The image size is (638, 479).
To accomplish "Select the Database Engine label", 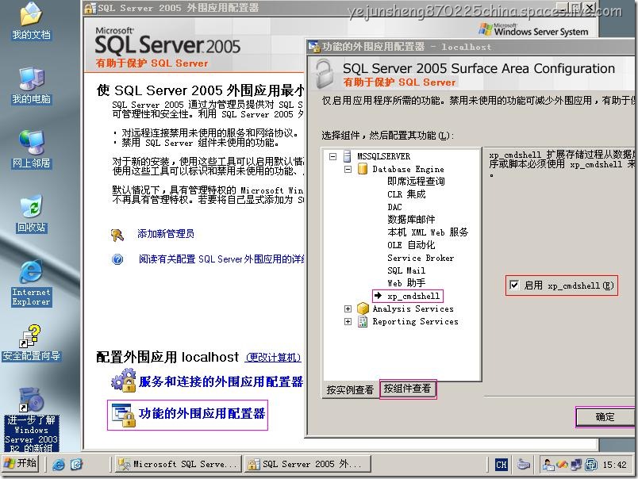I will click(x=408, y=169).
